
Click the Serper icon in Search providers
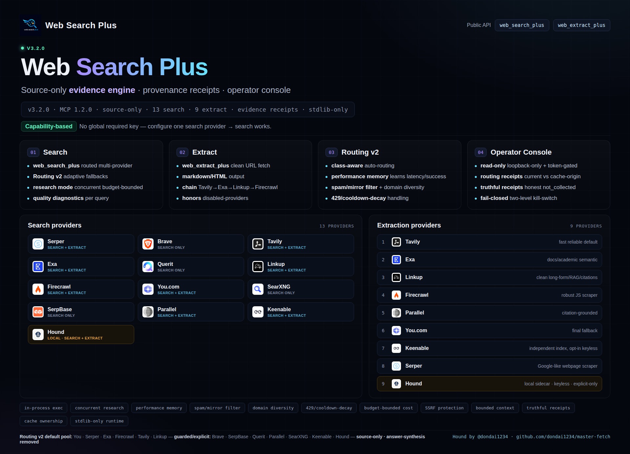[x=38, y=244]
